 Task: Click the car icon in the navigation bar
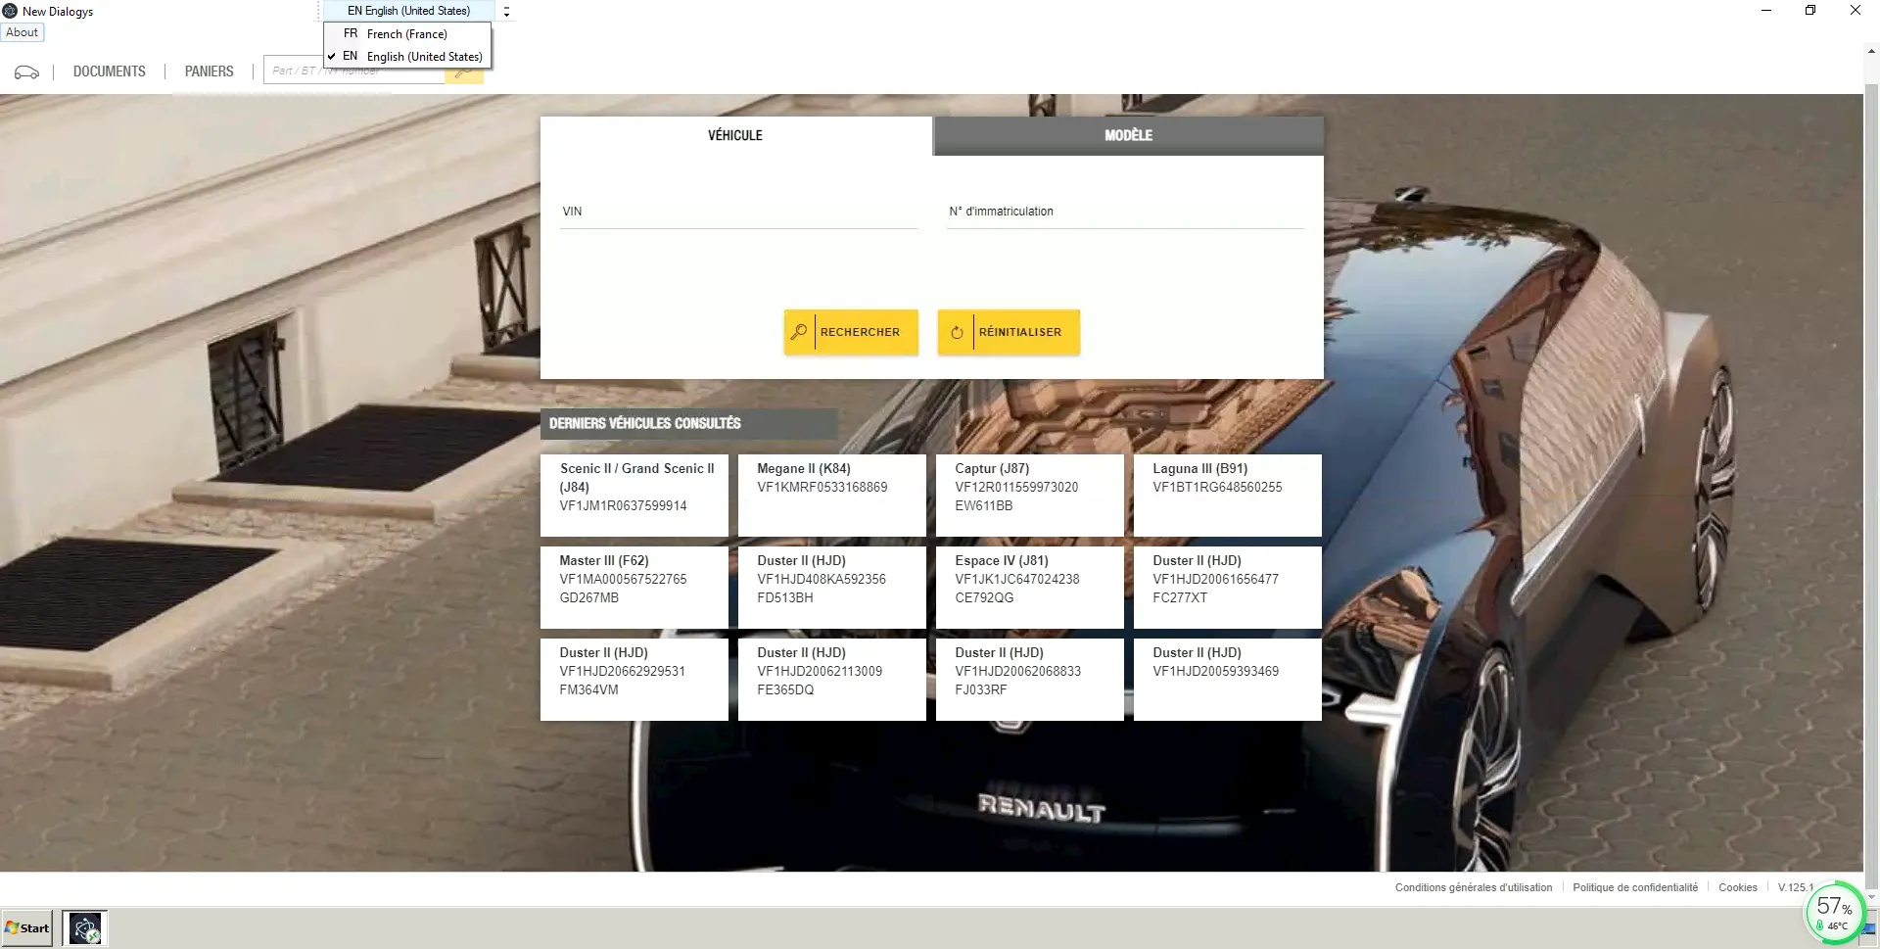click(26, 72)
